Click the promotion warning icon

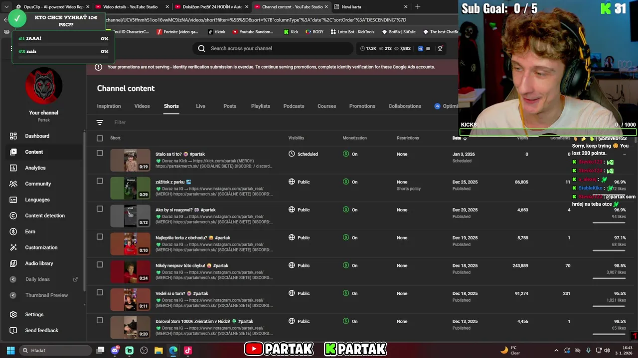pos(98,67)
